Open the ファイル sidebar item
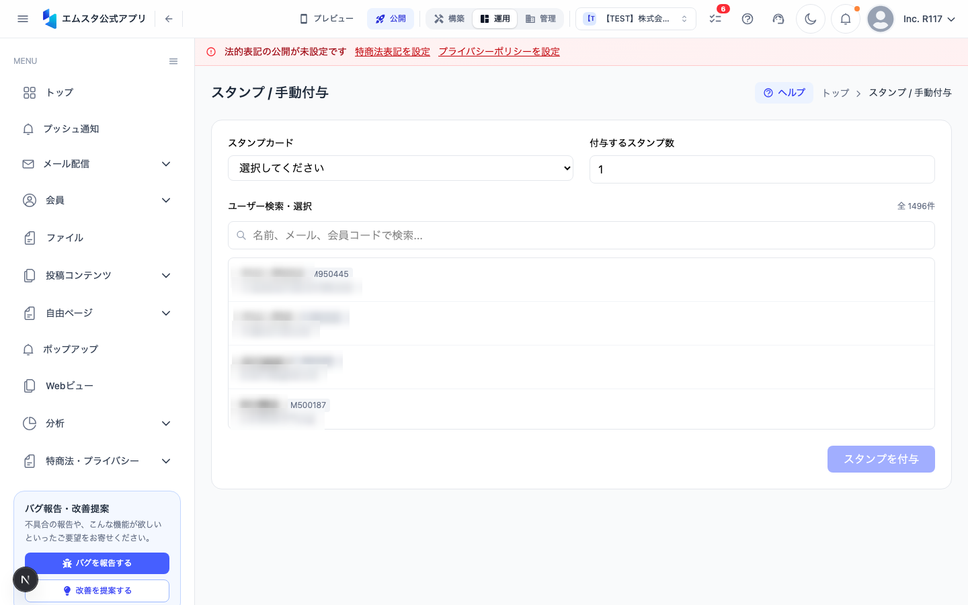Viewport: 968px width, 605px height. pyautogui.click(x=97, y=238)
